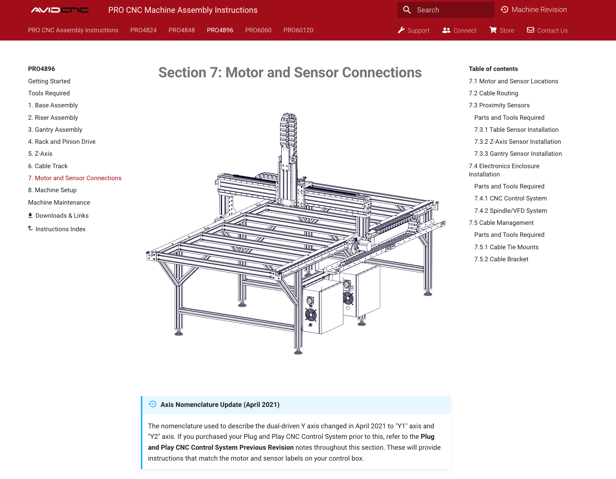Open the Machine Revision link

pyautogui.click(x=534, y=10)
